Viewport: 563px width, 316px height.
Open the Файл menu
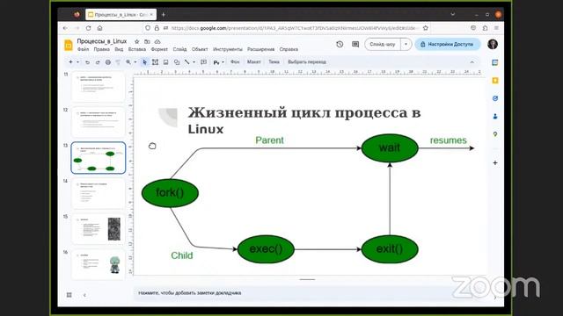pos(83,49)
